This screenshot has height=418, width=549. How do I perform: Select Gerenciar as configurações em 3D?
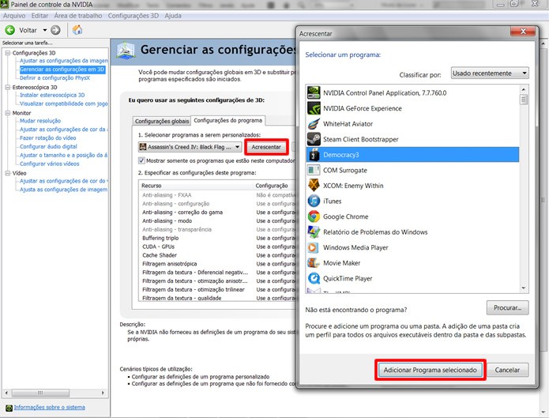point(62,69)
